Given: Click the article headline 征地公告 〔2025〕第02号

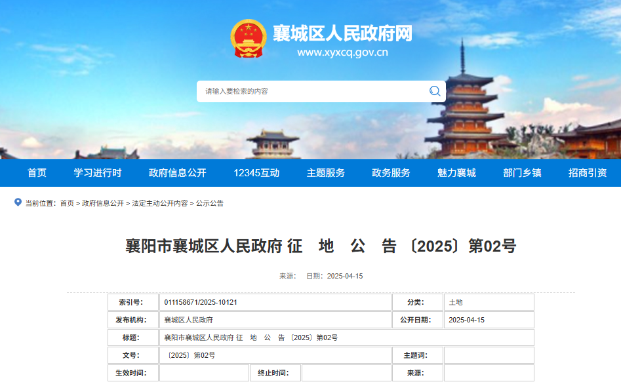Looking at the screenshot, I should (x=321, y=246).
